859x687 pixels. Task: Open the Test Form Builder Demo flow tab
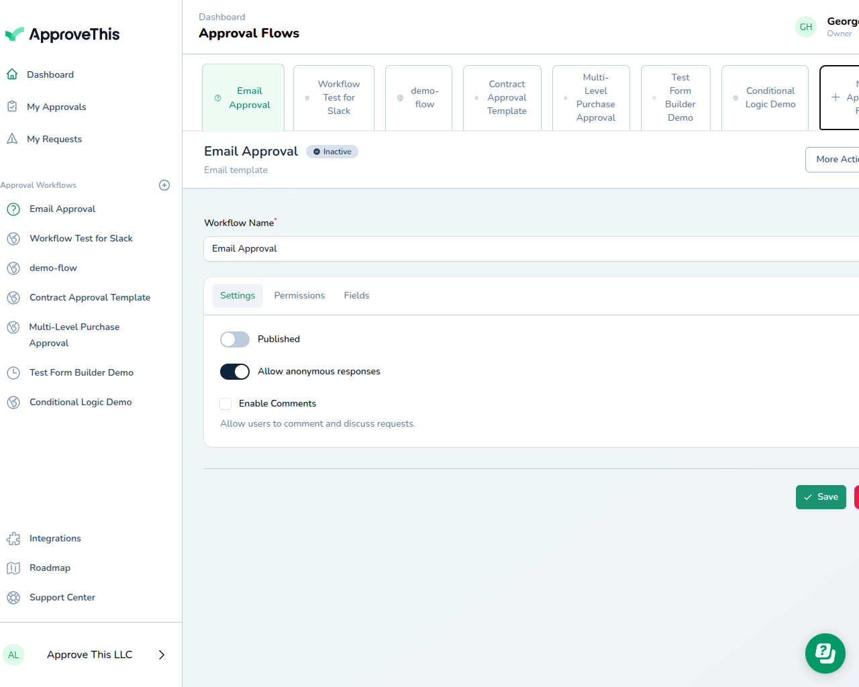[676, 98]
